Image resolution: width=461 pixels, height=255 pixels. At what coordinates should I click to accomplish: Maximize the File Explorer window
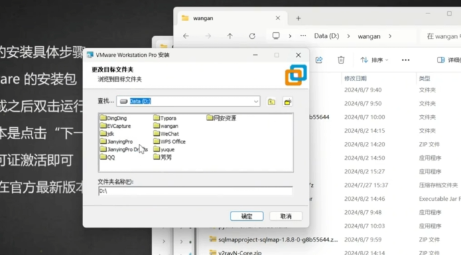click(449, 13)
